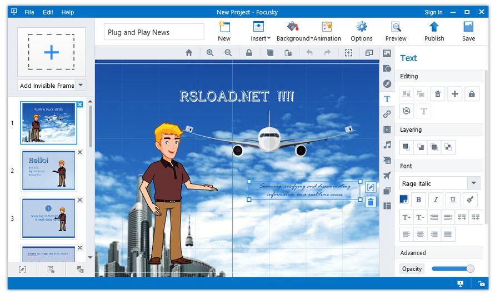Image resolution: width=500 pixels, height=299 pixels.
Task: Zoom out on the canvas
Action: [x=228, y=53]
